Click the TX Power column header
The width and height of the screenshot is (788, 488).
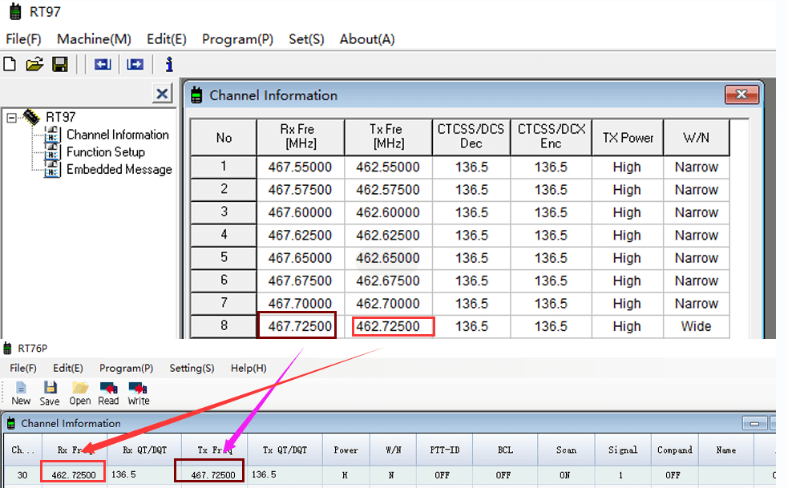(x=627, y=137)
